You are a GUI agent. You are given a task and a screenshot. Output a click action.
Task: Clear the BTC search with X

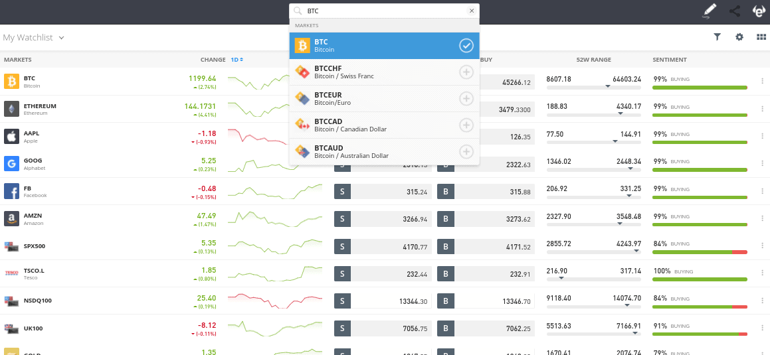(472, 11)
